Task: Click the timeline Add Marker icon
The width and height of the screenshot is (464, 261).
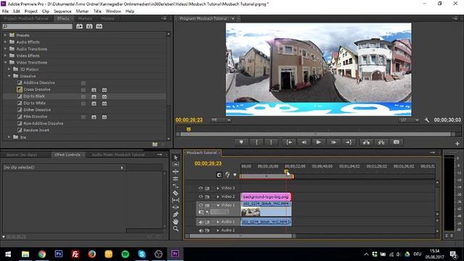Action: pyautogui.click(x=235, y=175)
